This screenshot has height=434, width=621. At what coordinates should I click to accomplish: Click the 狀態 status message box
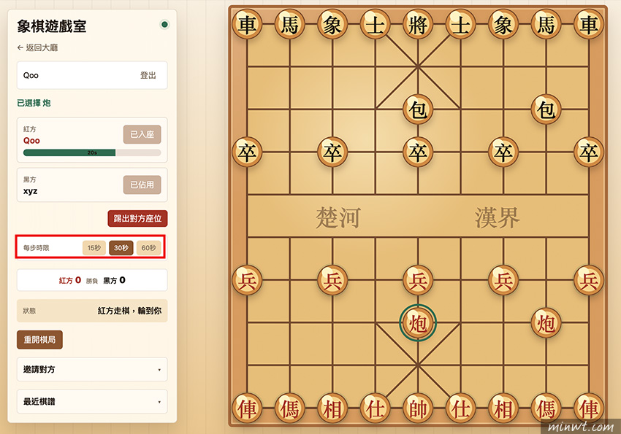tap(92, 311)
